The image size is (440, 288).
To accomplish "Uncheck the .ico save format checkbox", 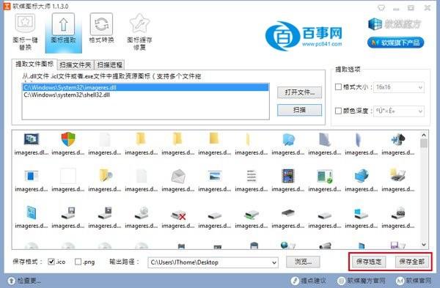I will 51,262.
